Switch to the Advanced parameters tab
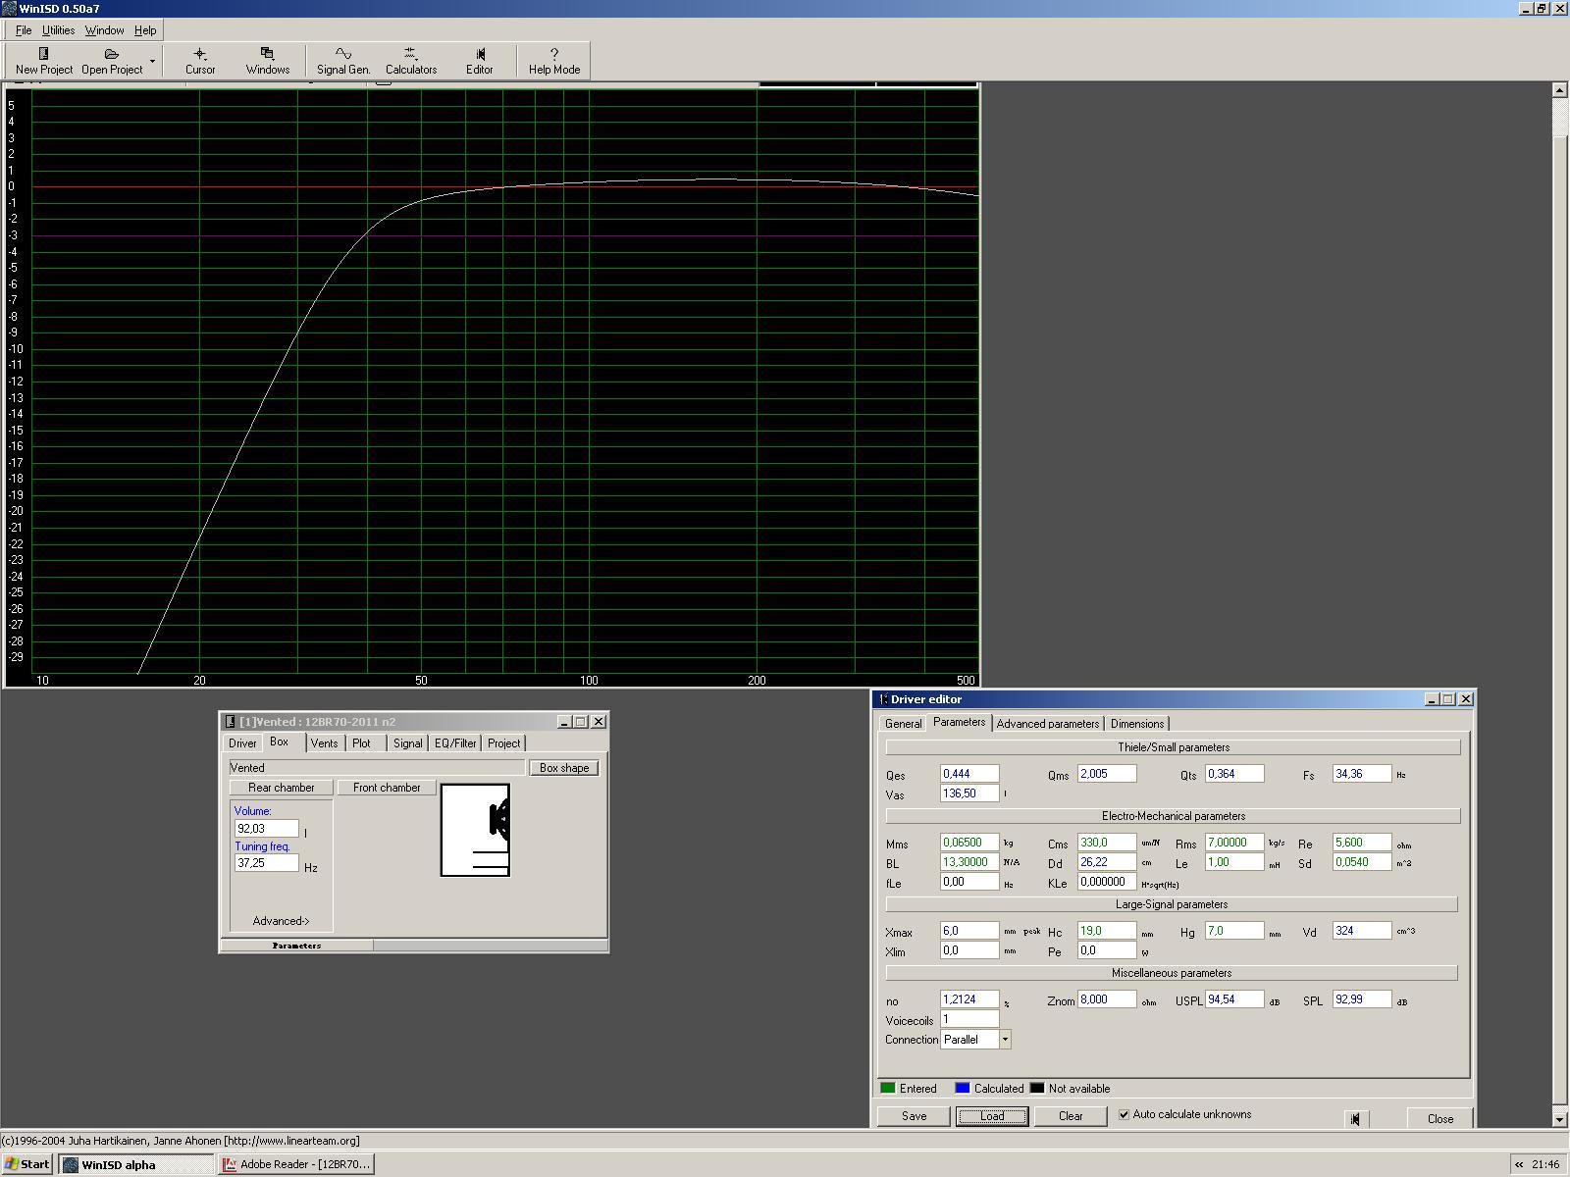1570x1177 pixels. point(1047,724)
